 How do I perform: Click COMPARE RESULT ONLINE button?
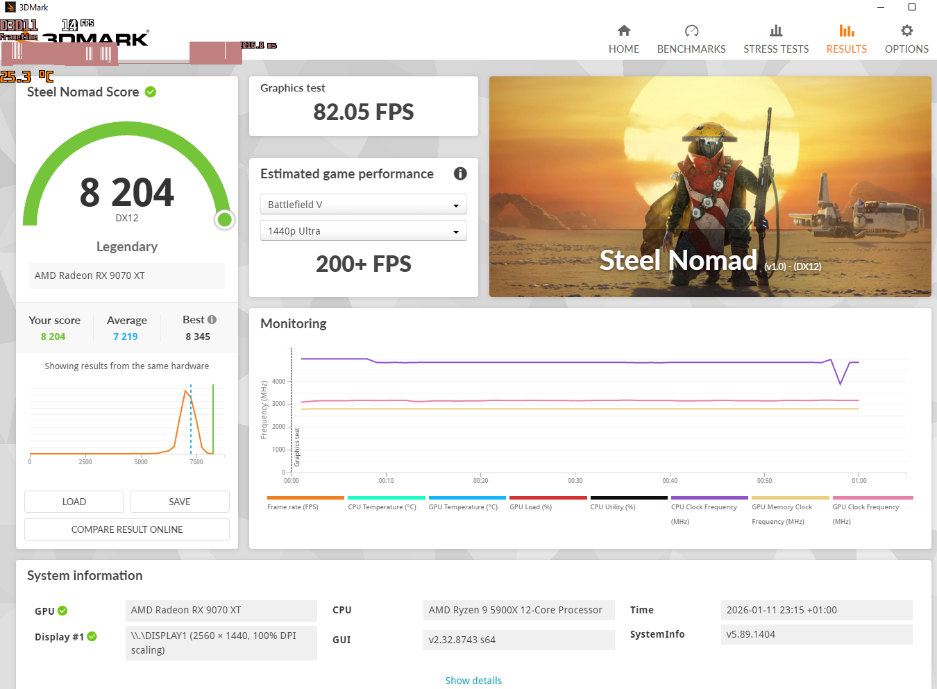[x=127, y=529]
